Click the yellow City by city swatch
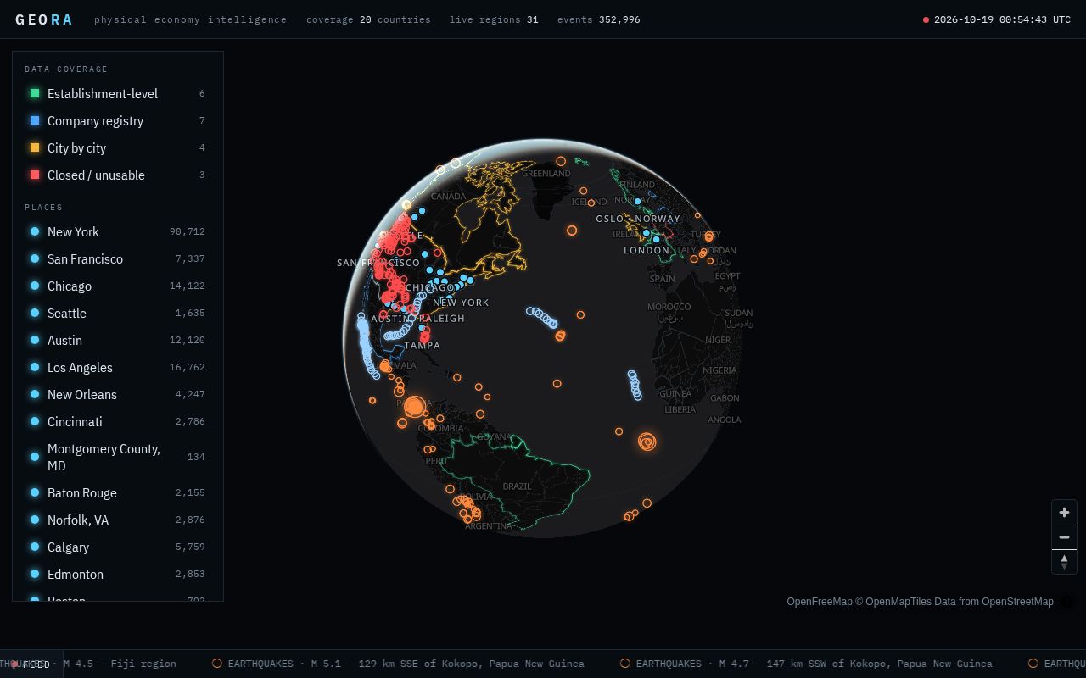This screenshot has height=678, width=1086. pyautogui.click(x=35, y=147)
